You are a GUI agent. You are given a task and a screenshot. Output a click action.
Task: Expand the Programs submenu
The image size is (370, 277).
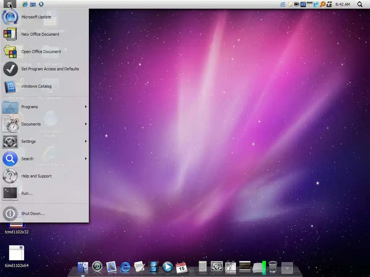click(44, 107)
